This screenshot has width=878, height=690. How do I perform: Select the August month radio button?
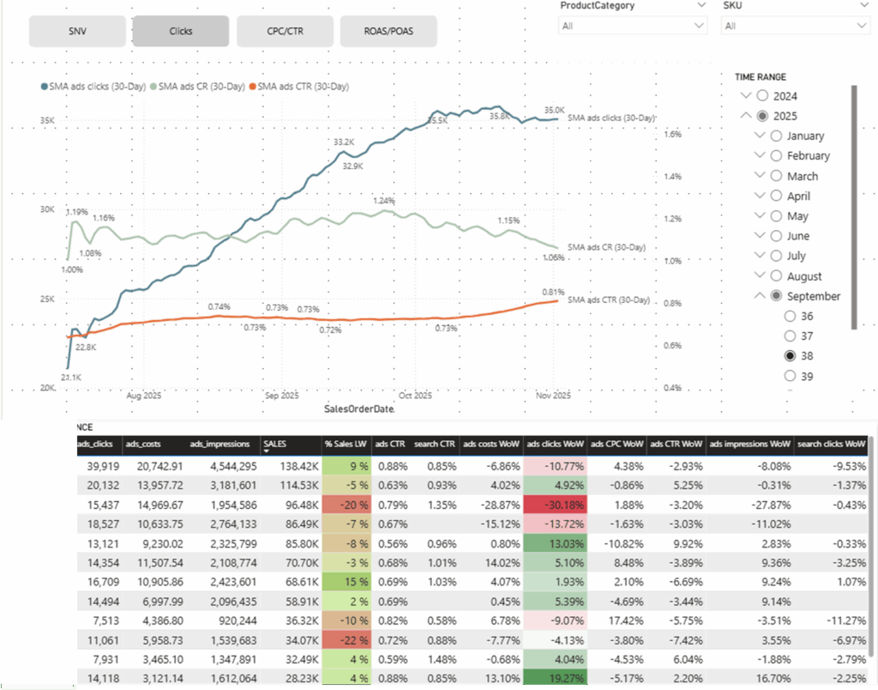777,276
